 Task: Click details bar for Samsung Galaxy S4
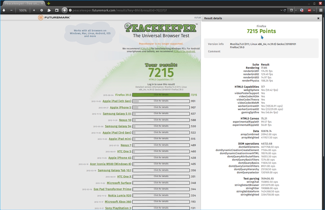click(161, 126)
